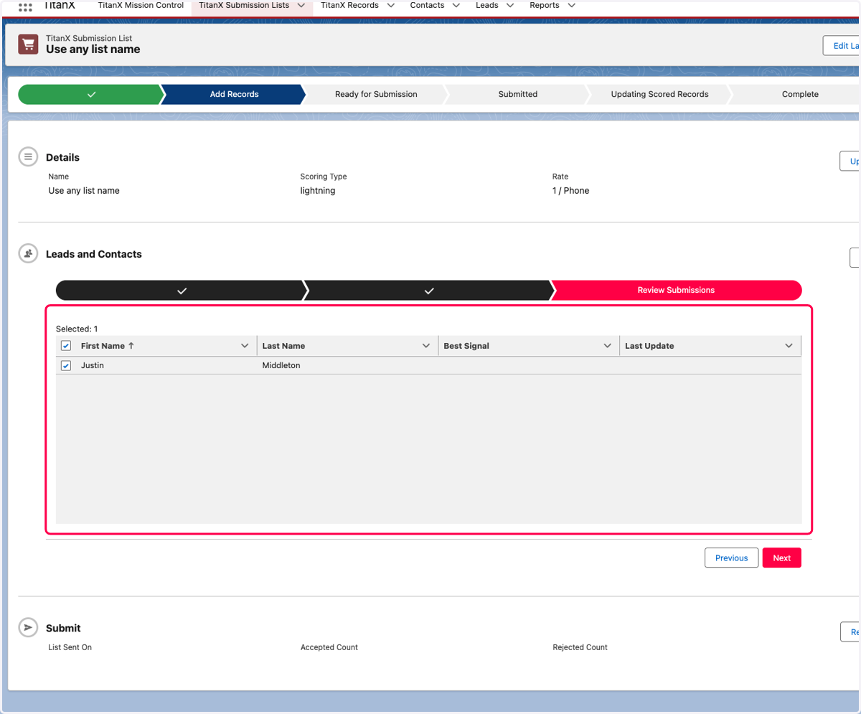Open the TitanX Mission Control tab
Viewport: 861px width, 714px height.
point(141,5)
